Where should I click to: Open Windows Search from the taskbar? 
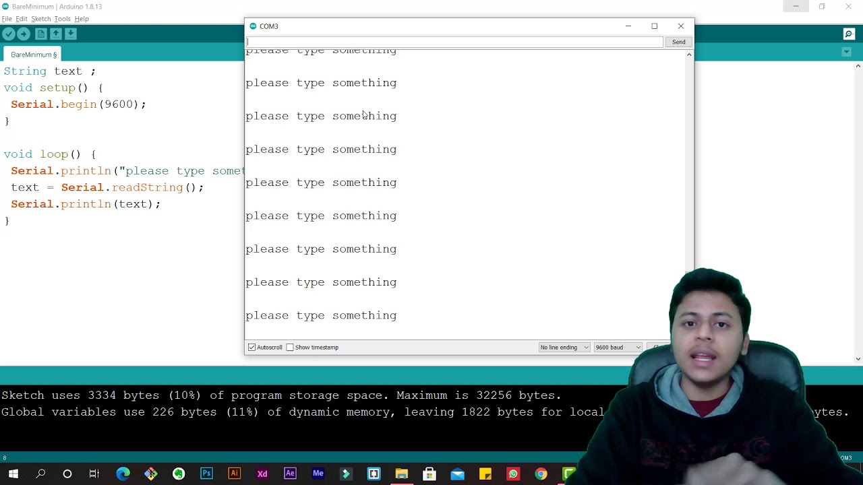(x=40, y=474)
